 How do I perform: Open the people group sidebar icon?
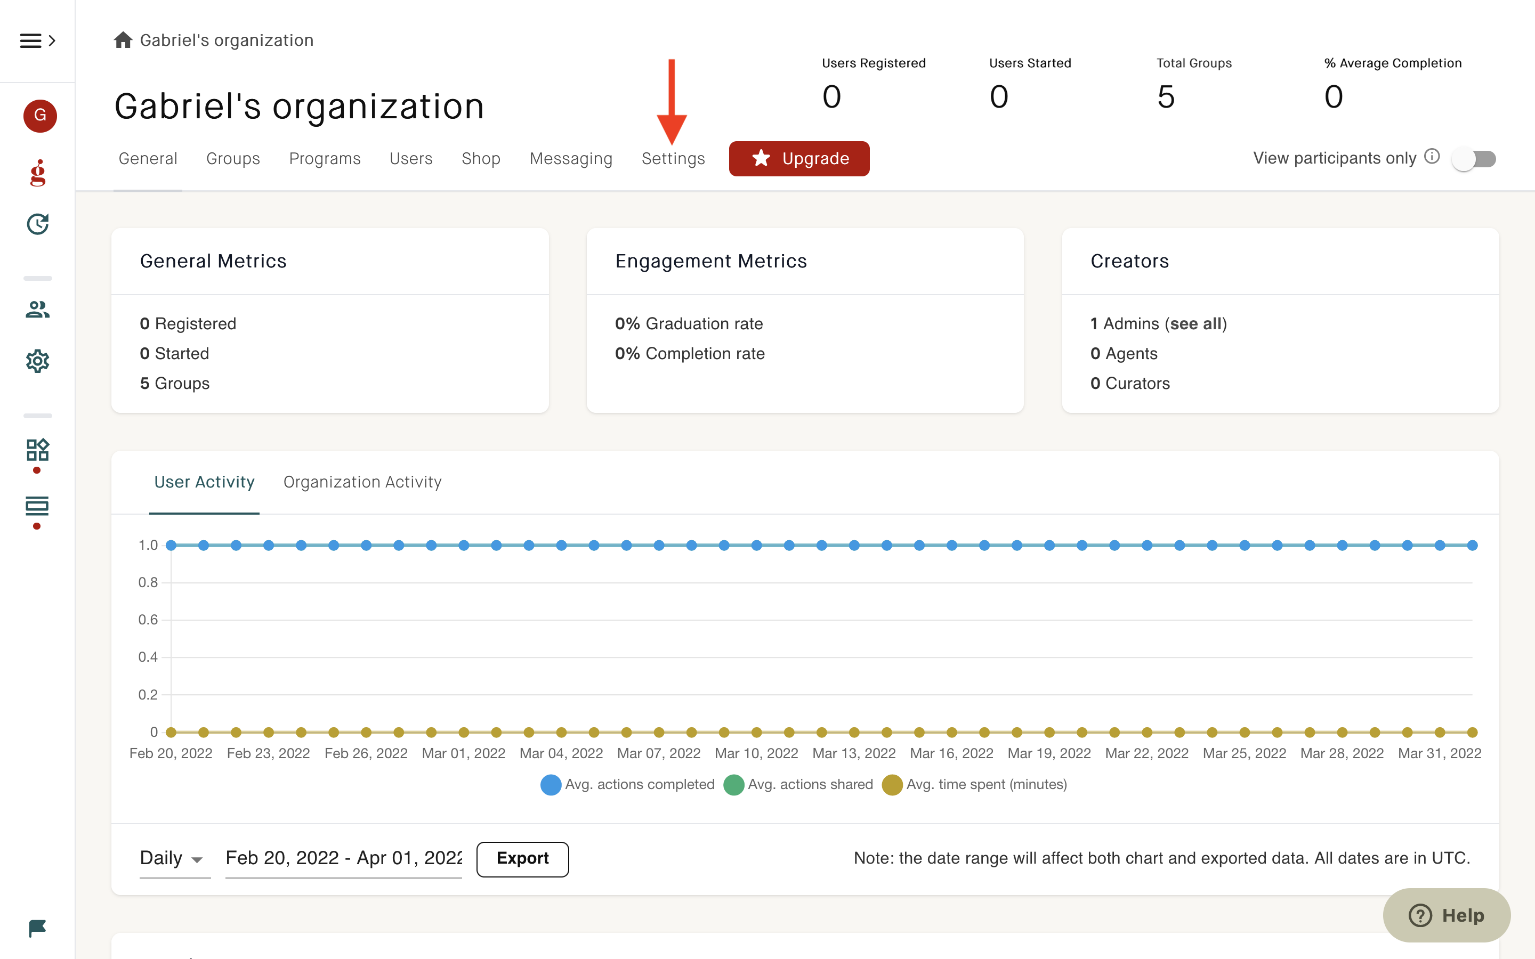coord(38,310)
